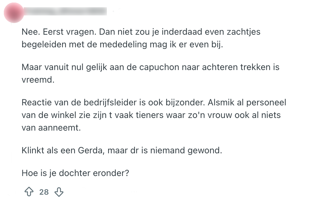
Task: Click the commenter's pink avatar
Action: [x=13, y=13]
